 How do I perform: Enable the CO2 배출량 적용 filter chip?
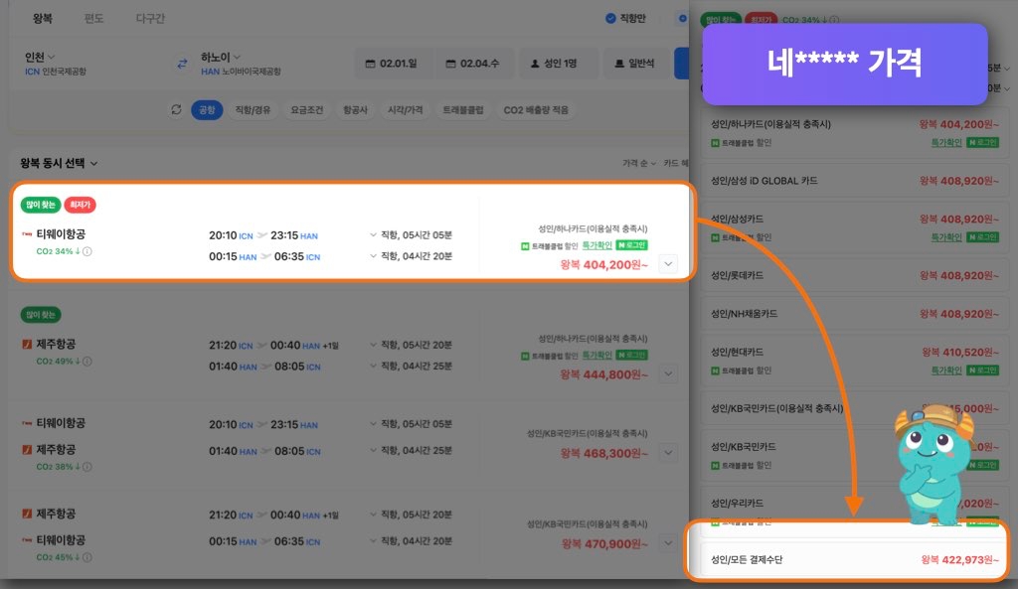539,109
